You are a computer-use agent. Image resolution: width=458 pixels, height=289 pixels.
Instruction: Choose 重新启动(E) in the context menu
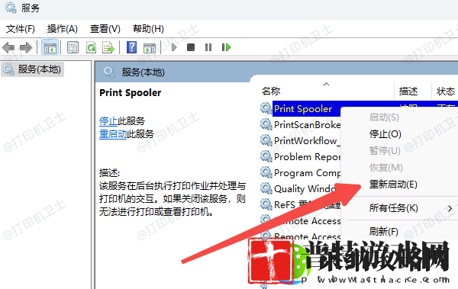tap(393, 185)
